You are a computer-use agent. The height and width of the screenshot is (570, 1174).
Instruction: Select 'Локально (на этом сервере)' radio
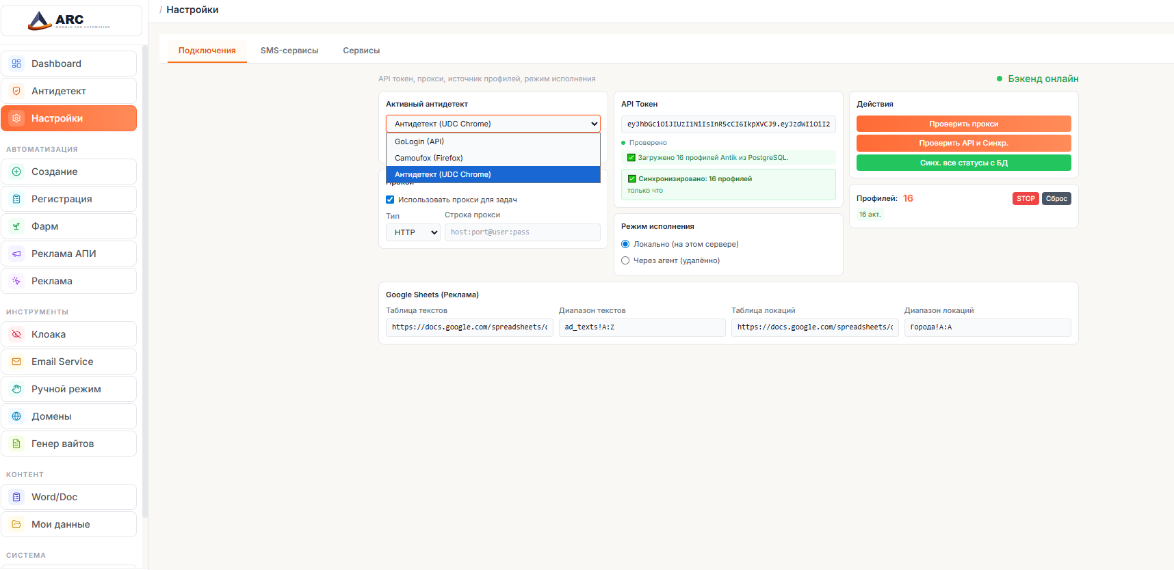pyautogui.click(x=625, y=244)
